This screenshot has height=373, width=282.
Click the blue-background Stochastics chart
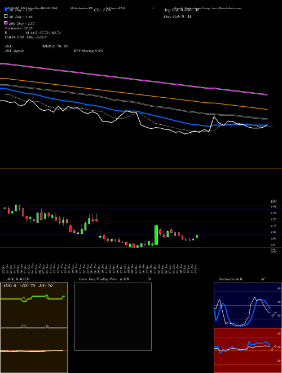point(248,305)
